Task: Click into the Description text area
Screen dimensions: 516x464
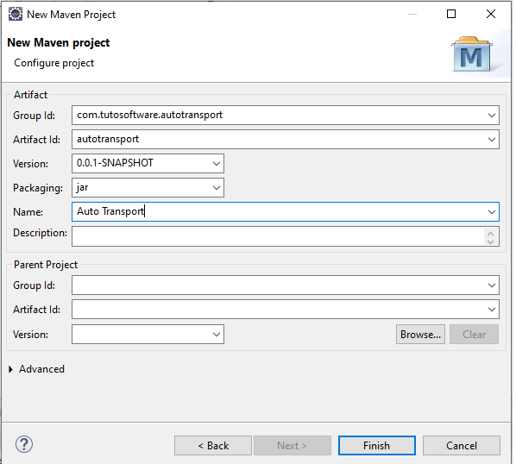Action: click(278, 236)
